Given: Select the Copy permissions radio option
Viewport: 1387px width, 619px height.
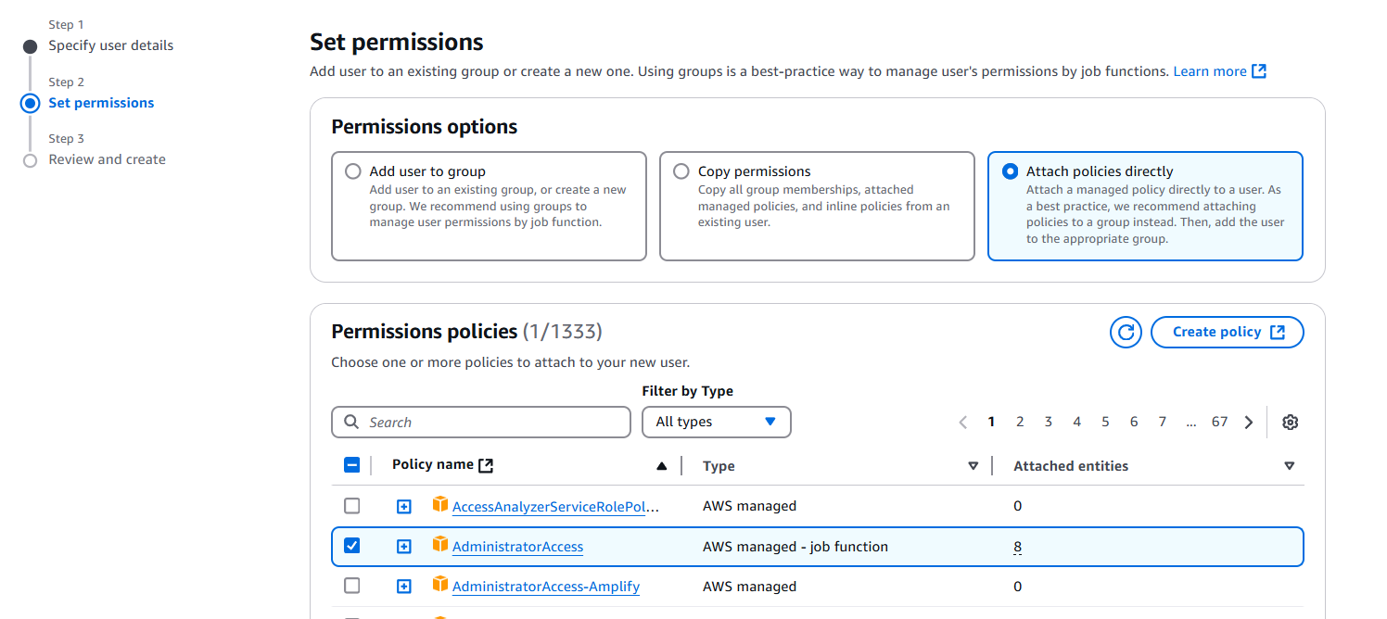Looking at the screenshot, I should [681, 171].
